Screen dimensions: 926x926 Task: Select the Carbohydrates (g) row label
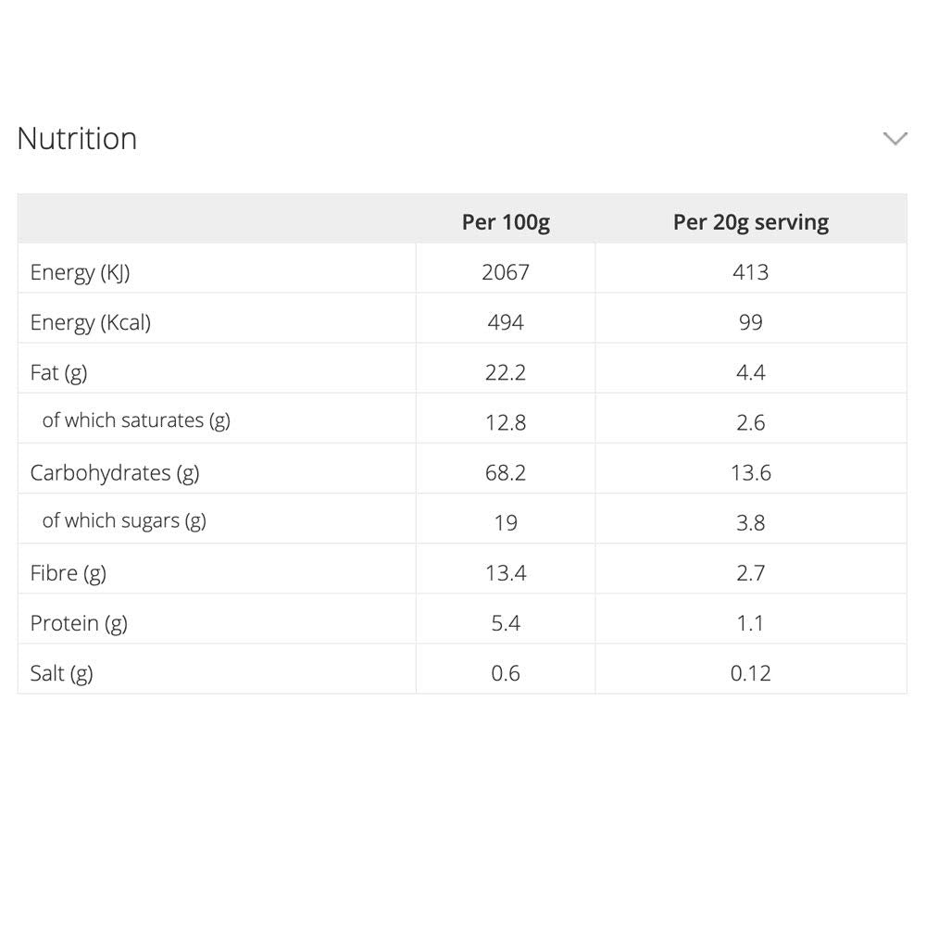[115, 472]
